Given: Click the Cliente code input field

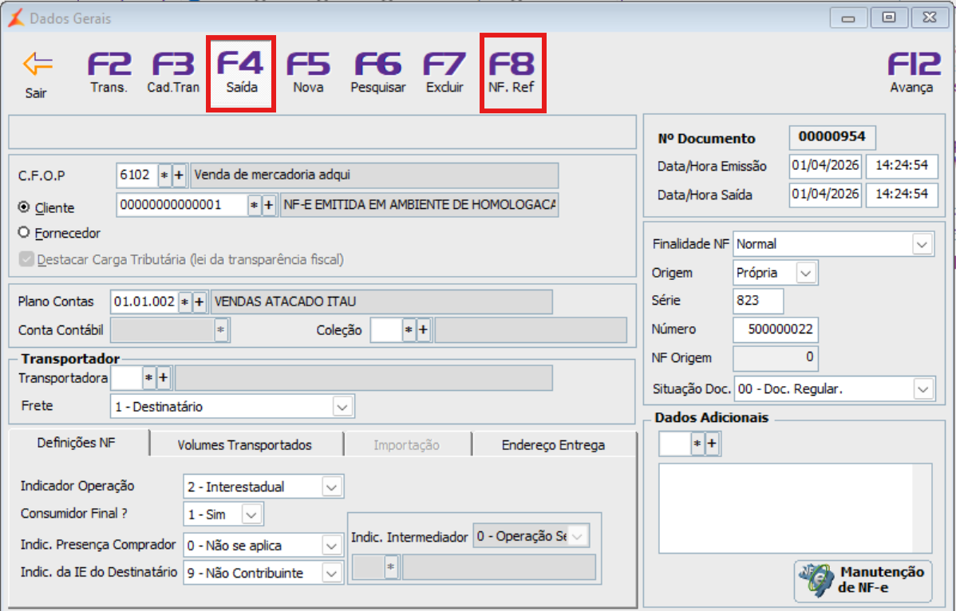Looking at the screenshot, I should pos(182,205).
